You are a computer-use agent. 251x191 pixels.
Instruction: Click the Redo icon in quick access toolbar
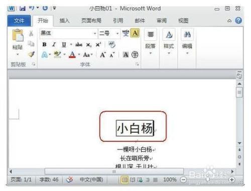45,8
